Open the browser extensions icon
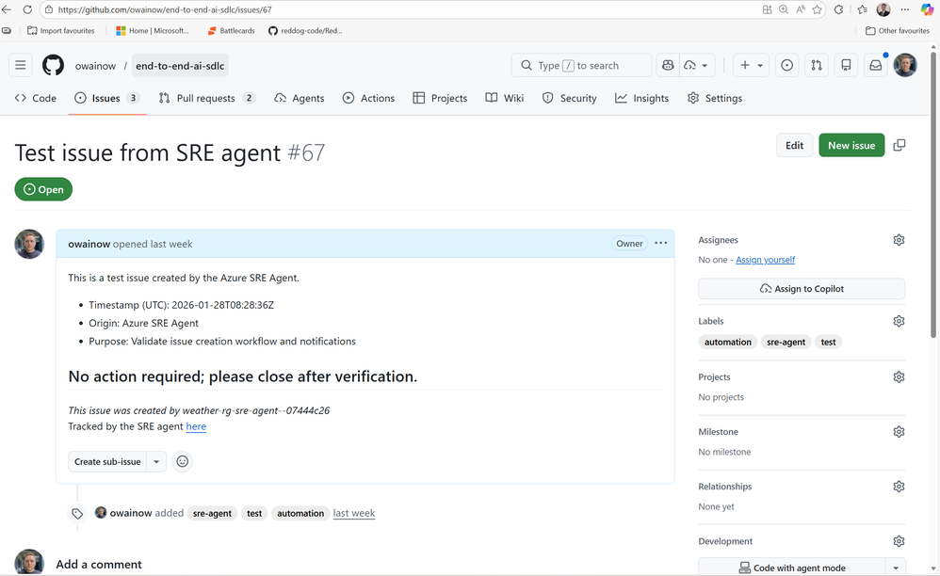Image resolution: width=940 pixels, height=576 pixels. [838, 9]
